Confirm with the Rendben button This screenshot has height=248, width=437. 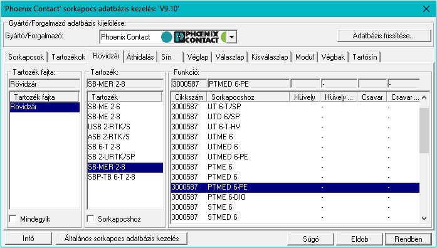tap(408, 239)
